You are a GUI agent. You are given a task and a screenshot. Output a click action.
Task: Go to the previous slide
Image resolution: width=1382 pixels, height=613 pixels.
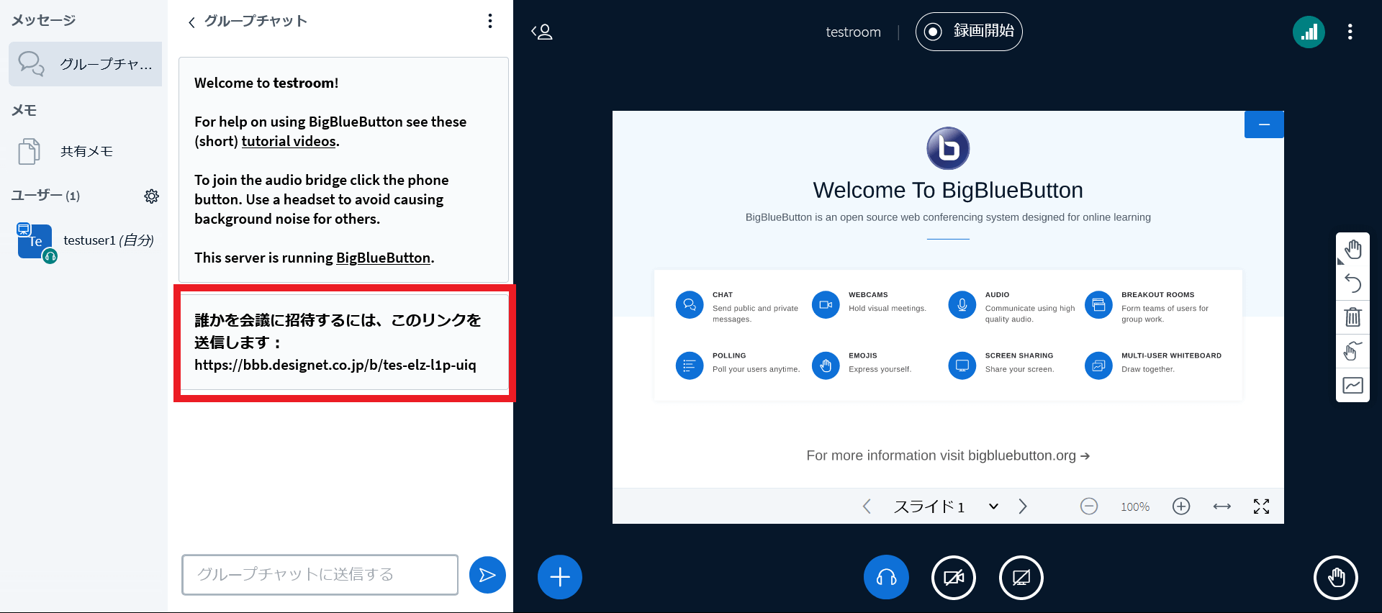coord(867,507)
